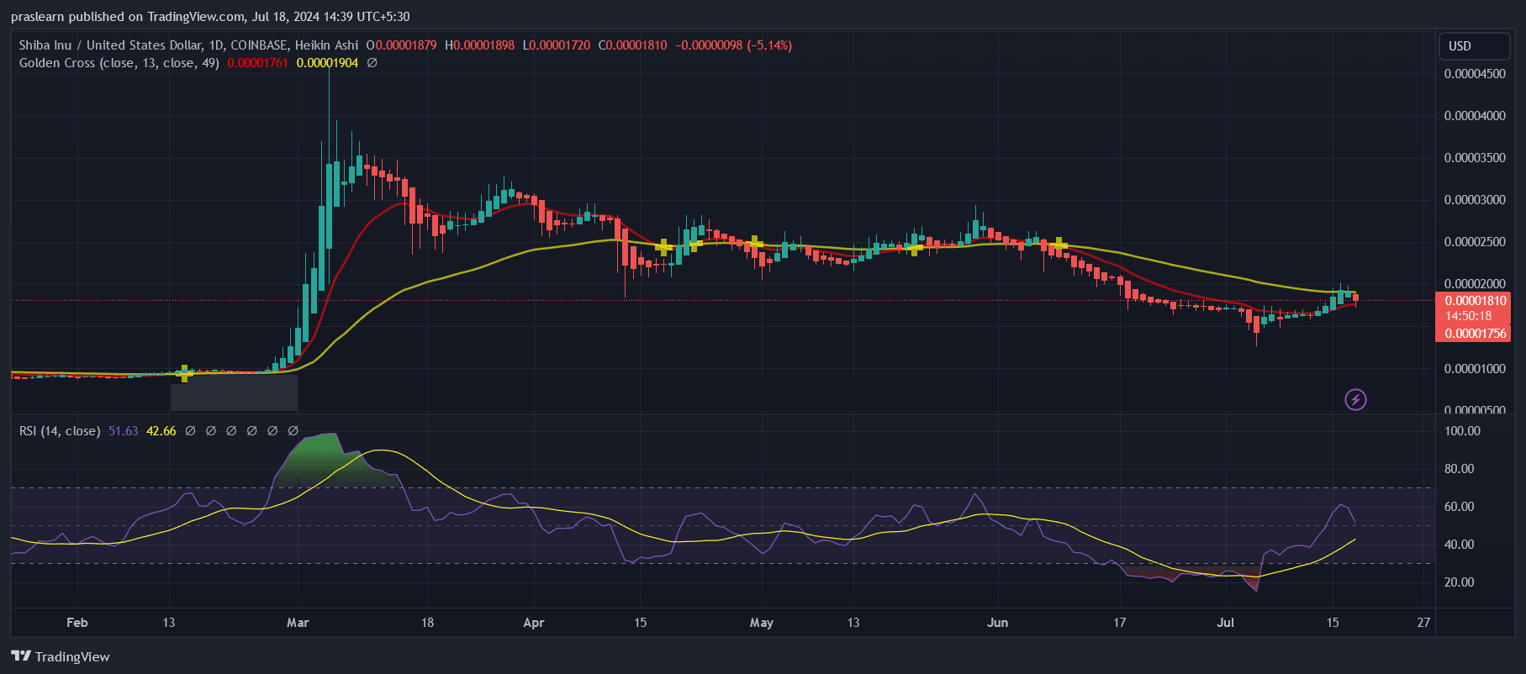Click the low value L0.00001720
This screenshot has width=1526, height=674.
(x=557, y=45)
